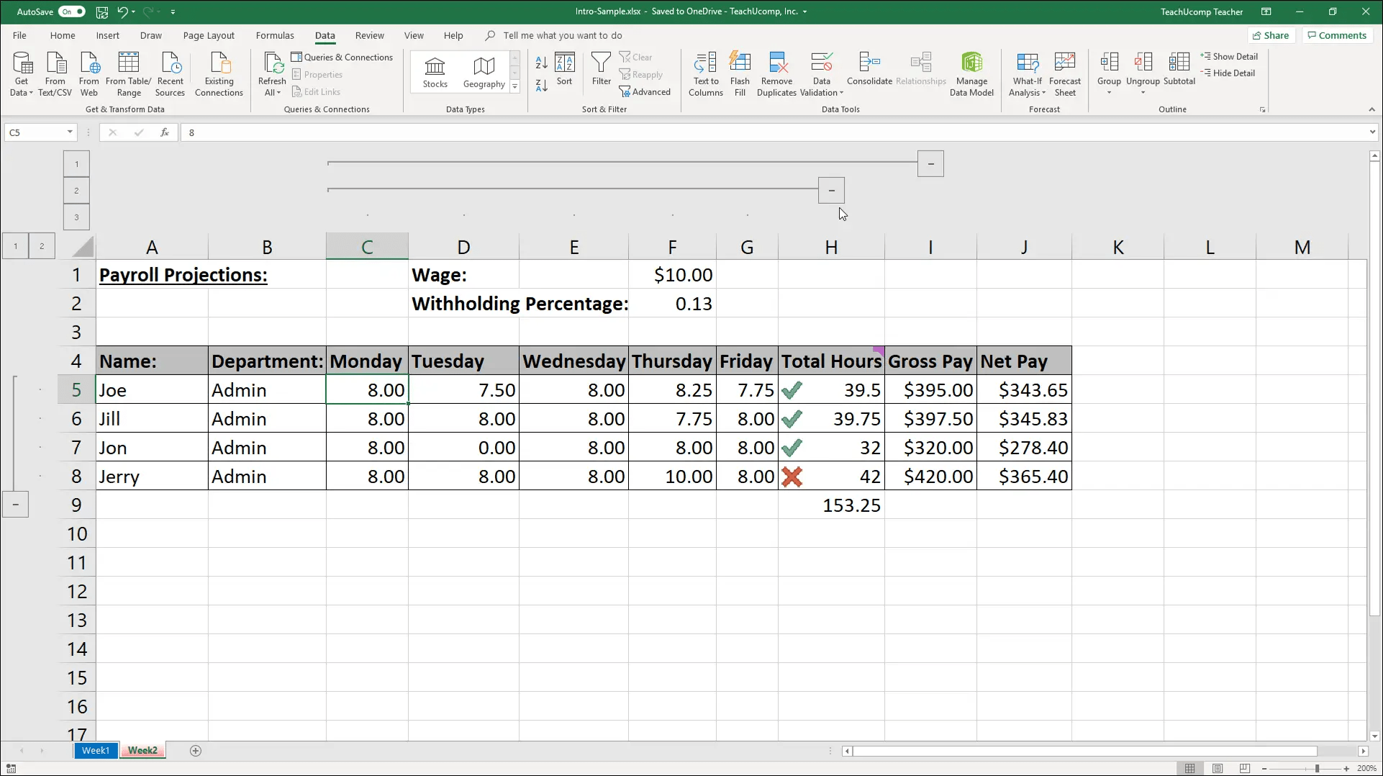Viewport: 1383px width, 776px height.
Task: Open the Formulas ribbon tab
Action: coord(274,35)
